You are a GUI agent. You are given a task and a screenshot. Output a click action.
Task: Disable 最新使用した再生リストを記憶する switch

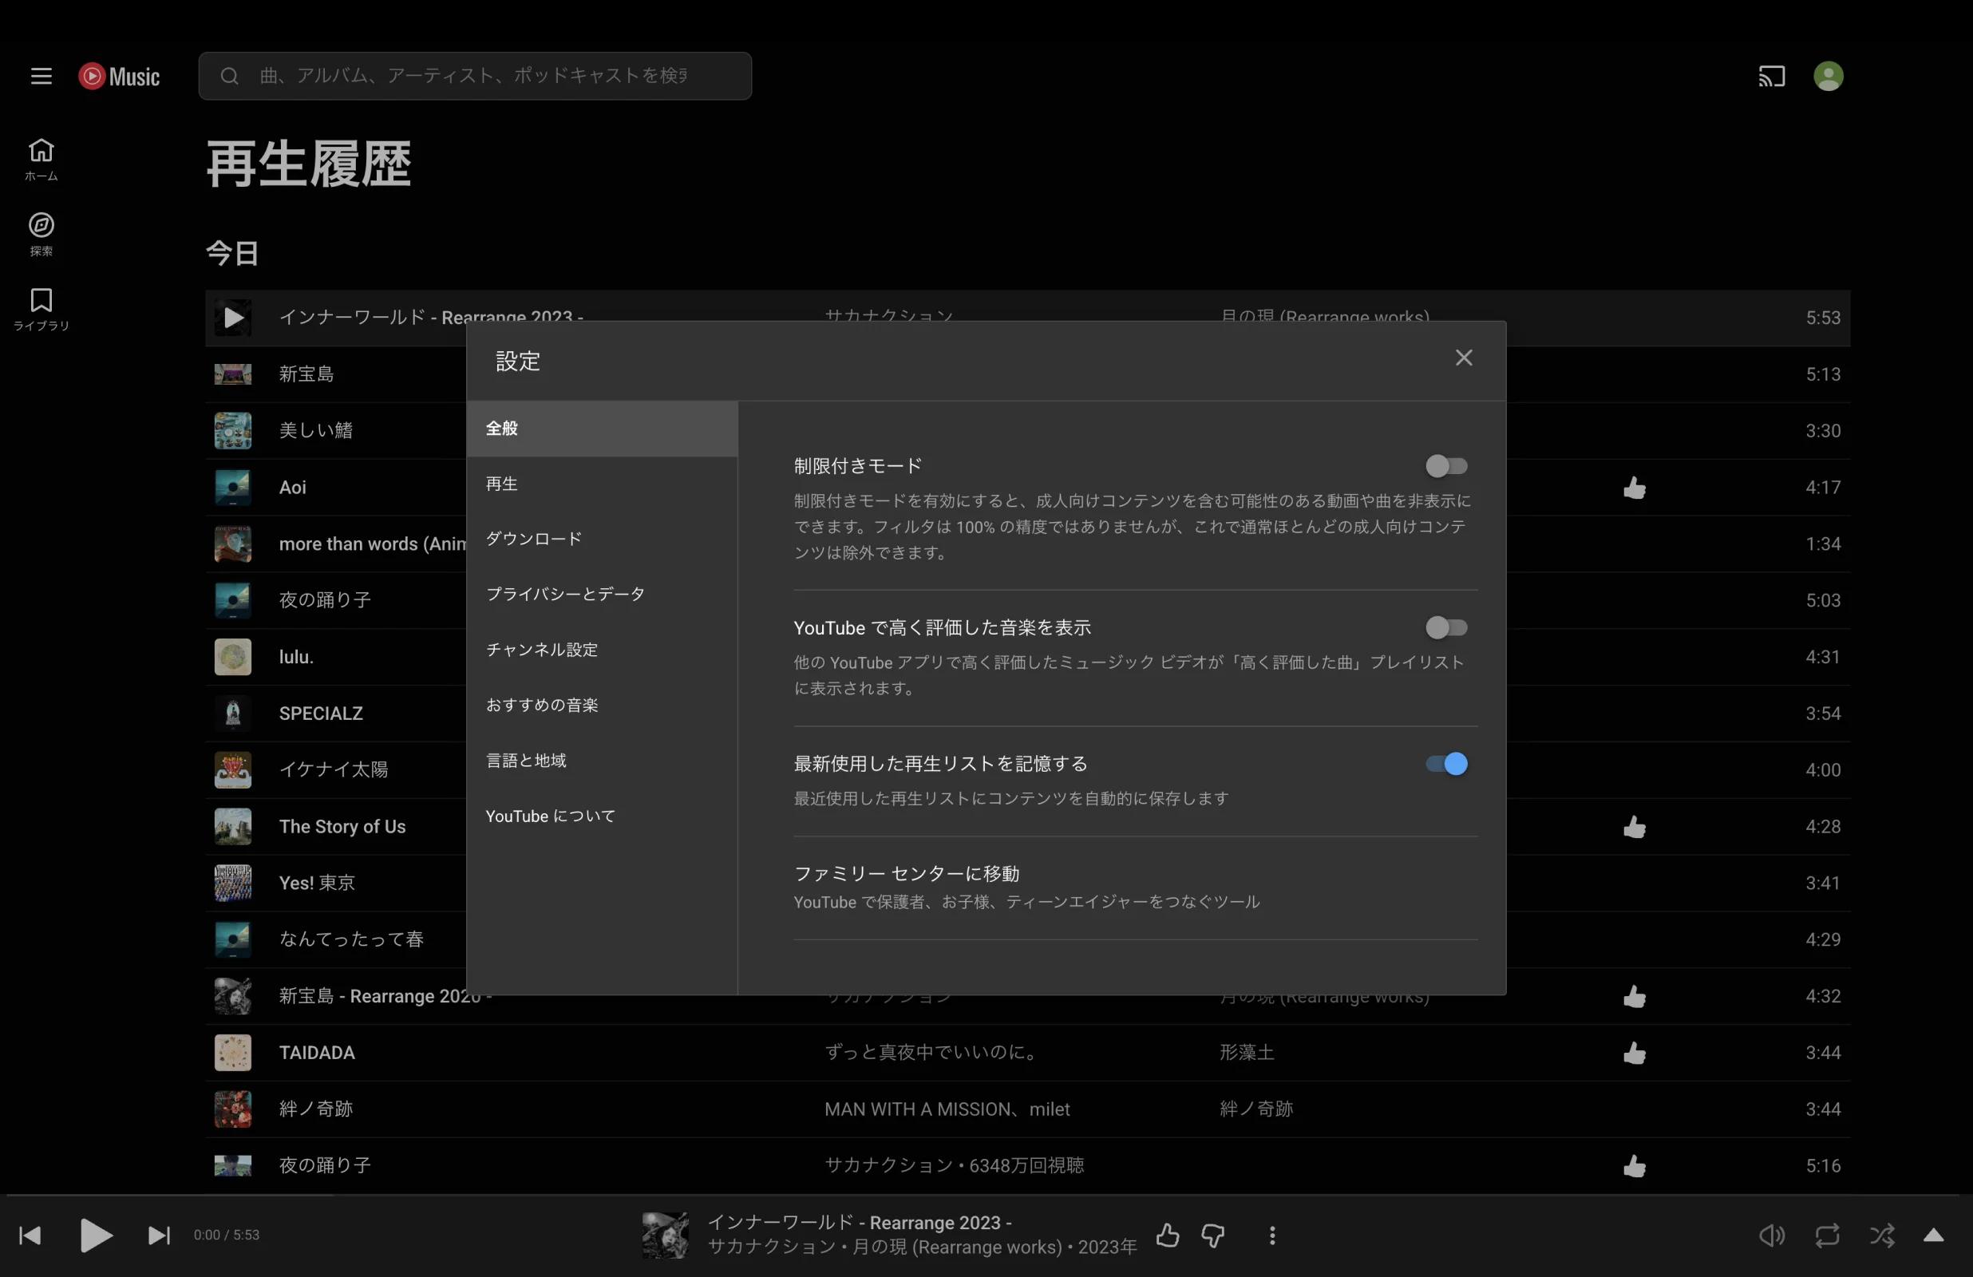(1445, 764)
